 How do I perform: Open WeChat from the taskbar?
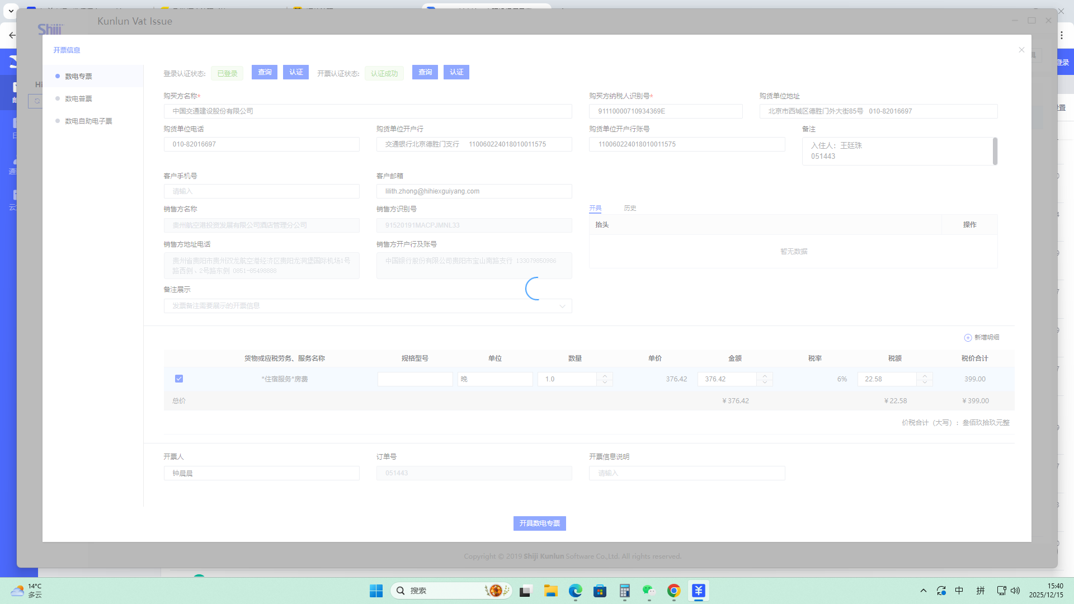(x=649, y=591)
